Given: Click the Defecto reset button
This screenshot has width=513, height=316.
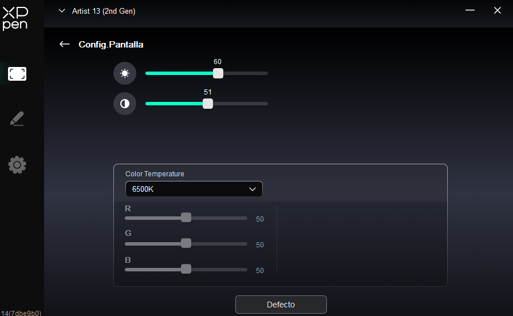Looking at the screenshot, I should [281, 305].
